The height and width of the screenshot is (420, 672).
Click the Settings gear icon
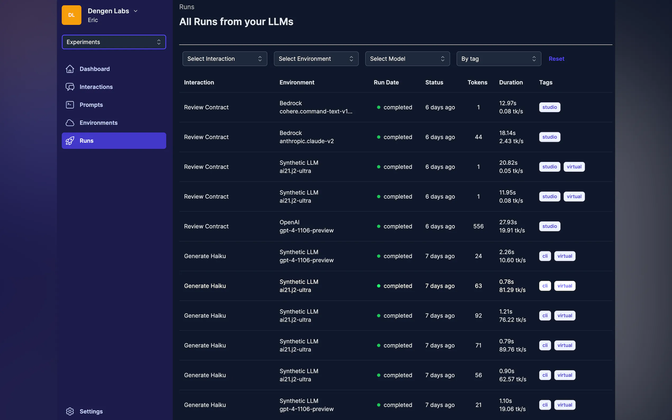pos(70,411)
